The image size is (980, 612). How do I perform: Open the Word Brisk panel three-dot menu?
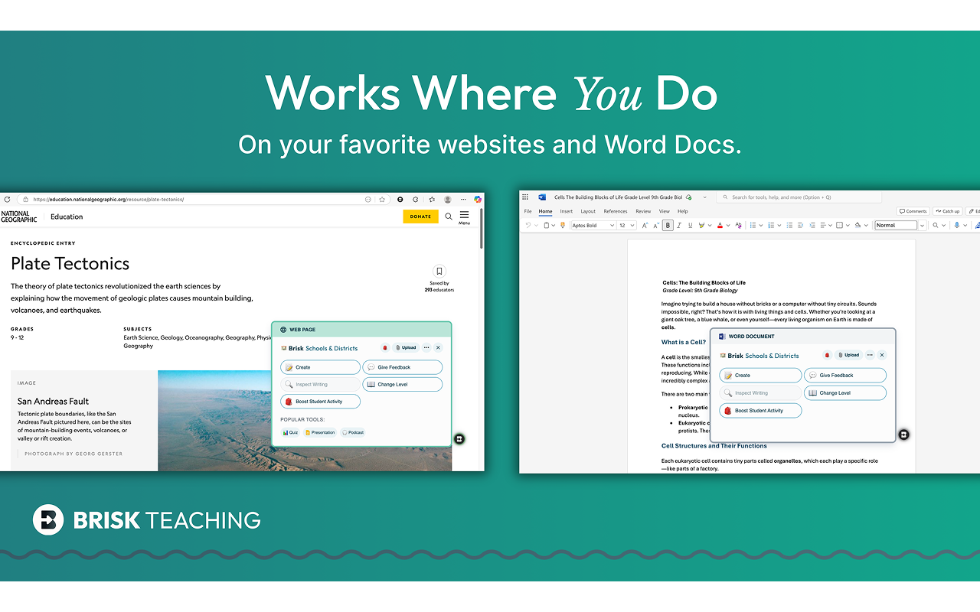870,355
